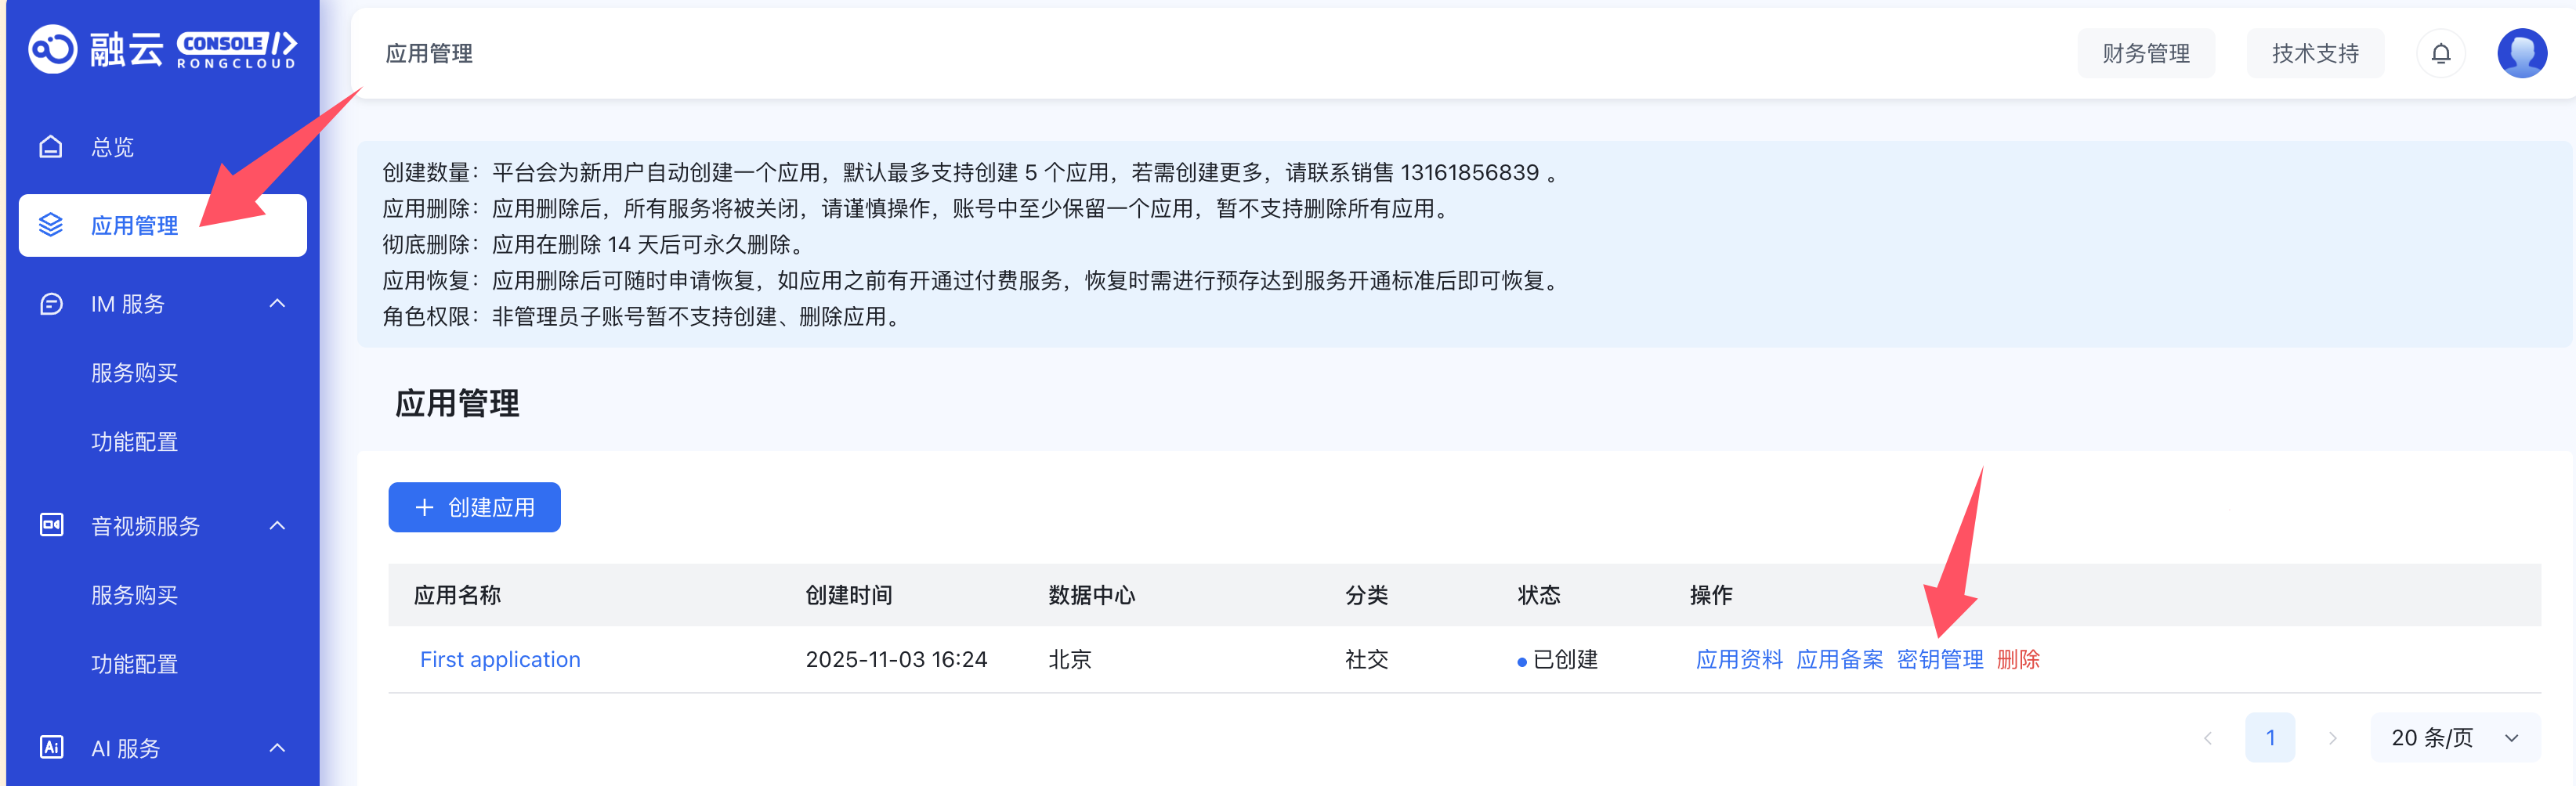
Task: Open the notification bell
Action: coord(2440,54)
